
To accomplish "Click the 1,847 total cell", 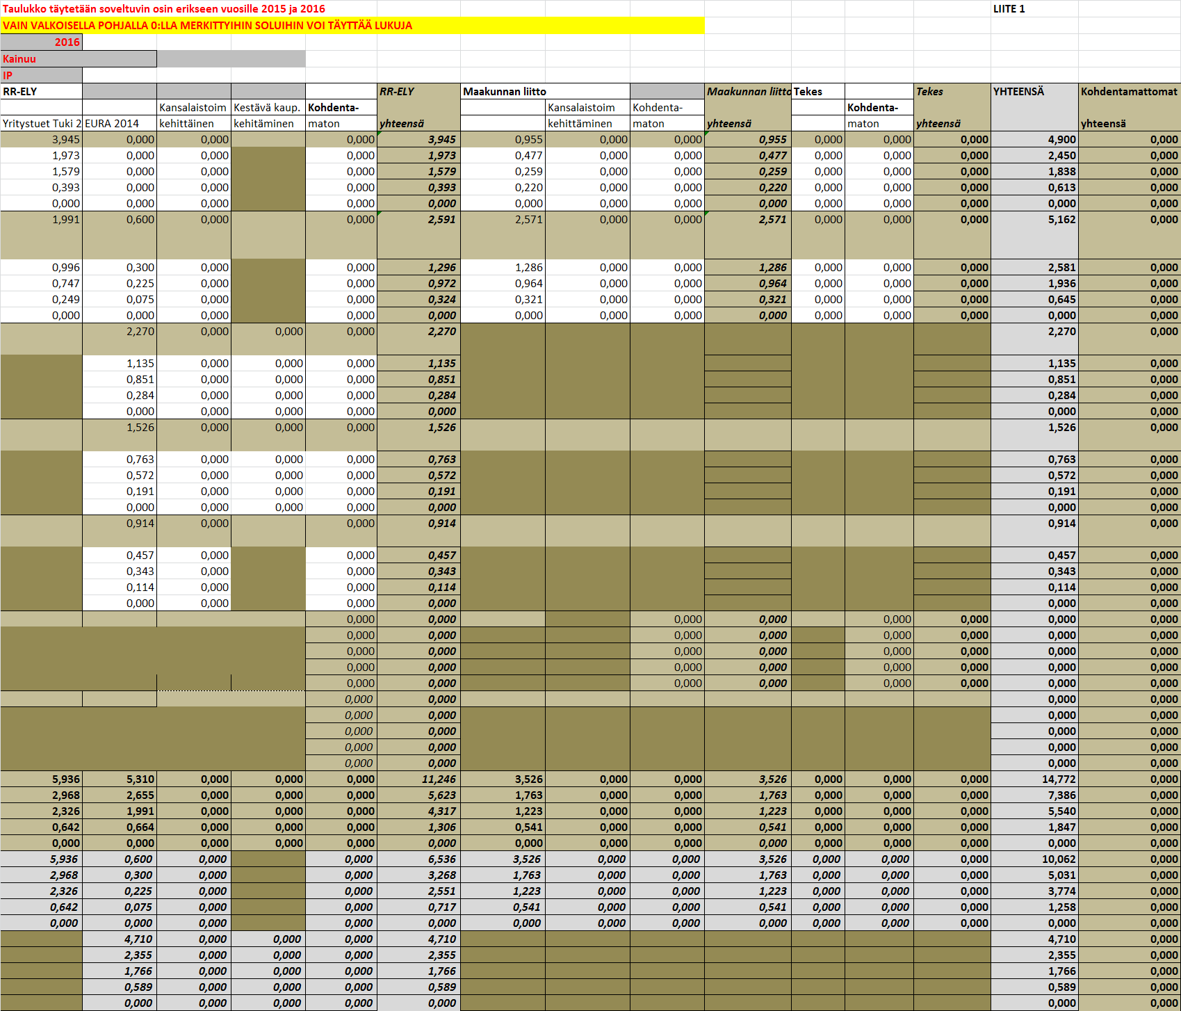I will (x=1034, y=827).
